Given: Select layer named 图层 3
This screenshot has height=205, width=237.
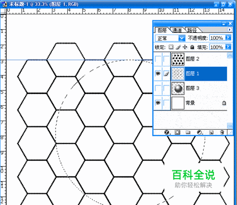Looking at the screenshot, I should tap(192, 88).
